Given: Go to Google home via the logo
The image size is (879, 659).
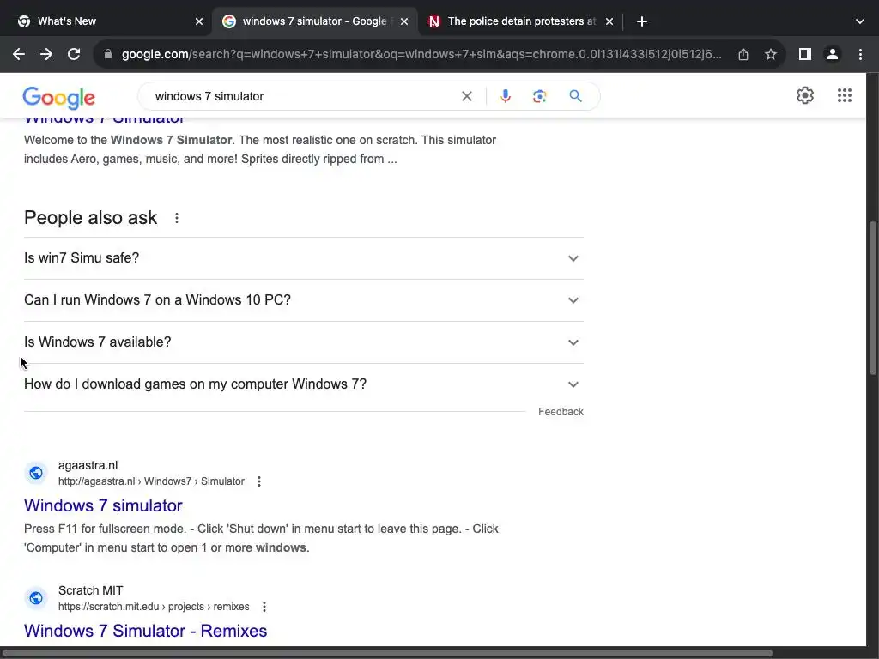Looking at the screenshot, I should pos(59,97).
